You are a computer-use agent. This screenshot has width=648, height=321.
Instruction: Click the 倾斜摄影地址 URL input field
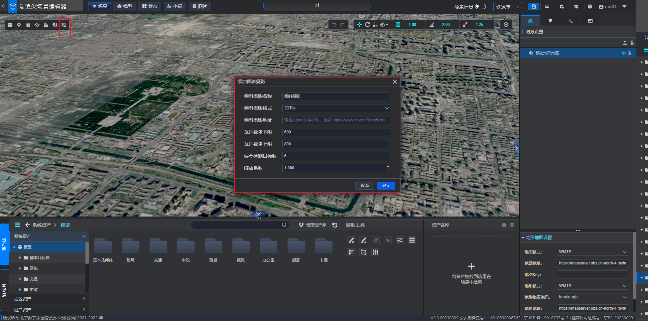[336, 120]
